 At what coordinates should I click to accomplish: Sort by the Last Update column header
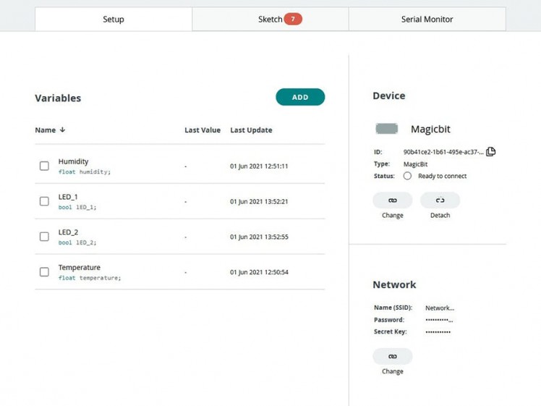251,130
